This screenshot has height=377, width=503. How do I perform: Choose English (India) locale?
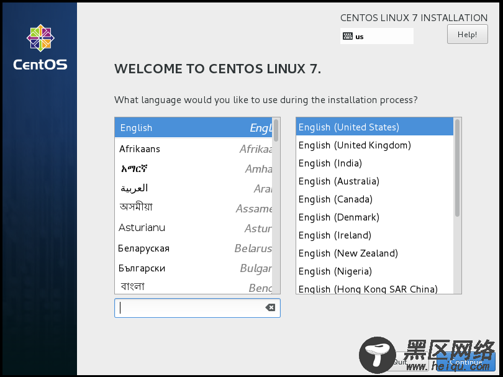coord(374,163)
